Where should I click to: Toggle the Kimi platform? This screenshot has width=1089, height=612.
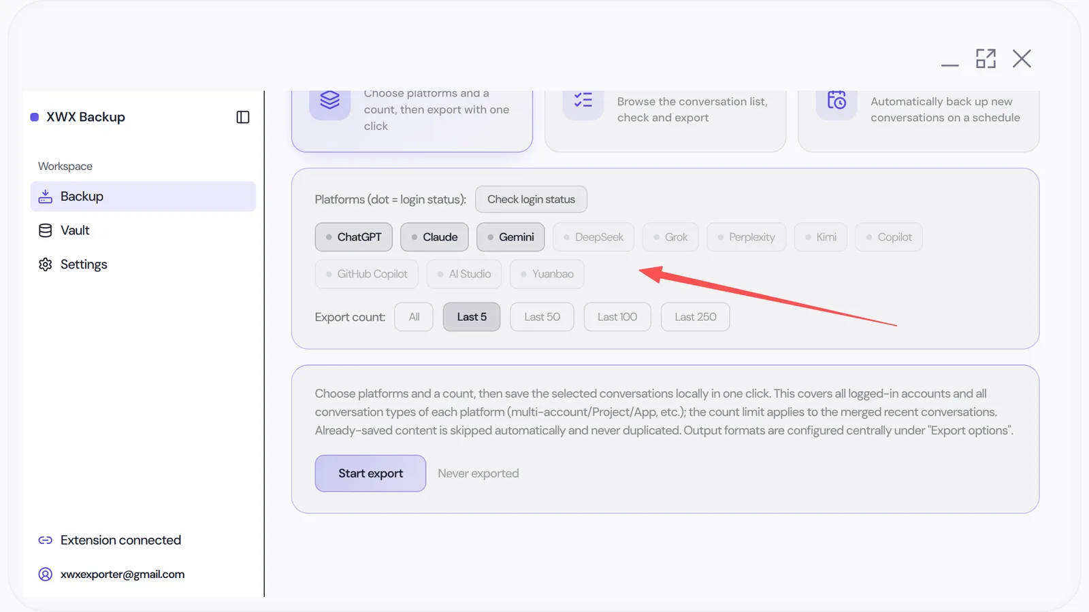click(821, 237)
